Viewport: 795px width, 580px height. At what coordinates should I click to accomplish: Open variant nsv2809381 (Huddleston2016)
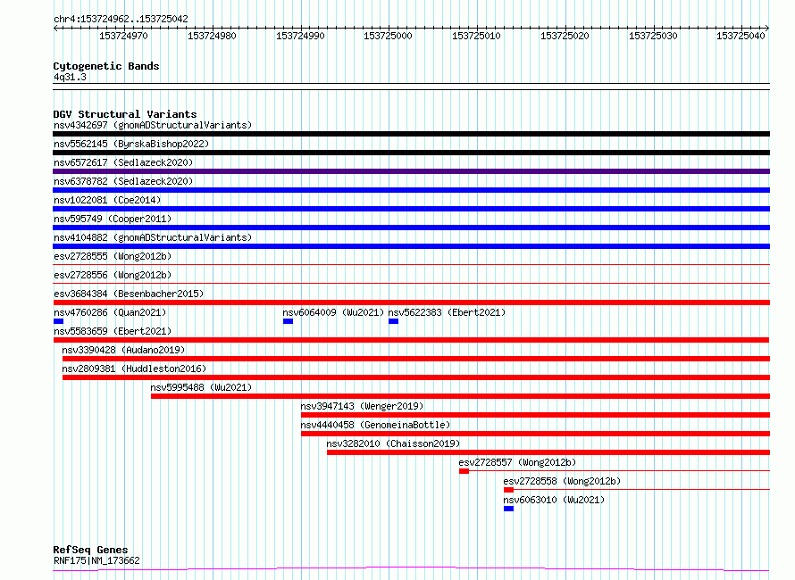pyautogui.click(x=134, y=369)
